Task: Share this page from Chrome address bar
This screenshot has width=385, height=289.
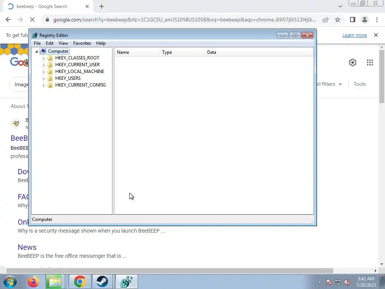Action: click(x=326, y=20)
